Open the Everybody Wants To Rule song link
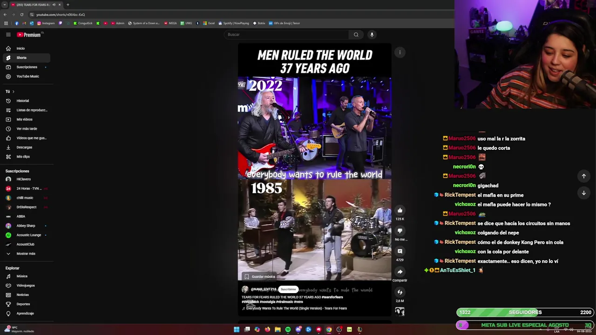Image resolution: width=596 pixels, height=335 pixels. click(296, 308)
